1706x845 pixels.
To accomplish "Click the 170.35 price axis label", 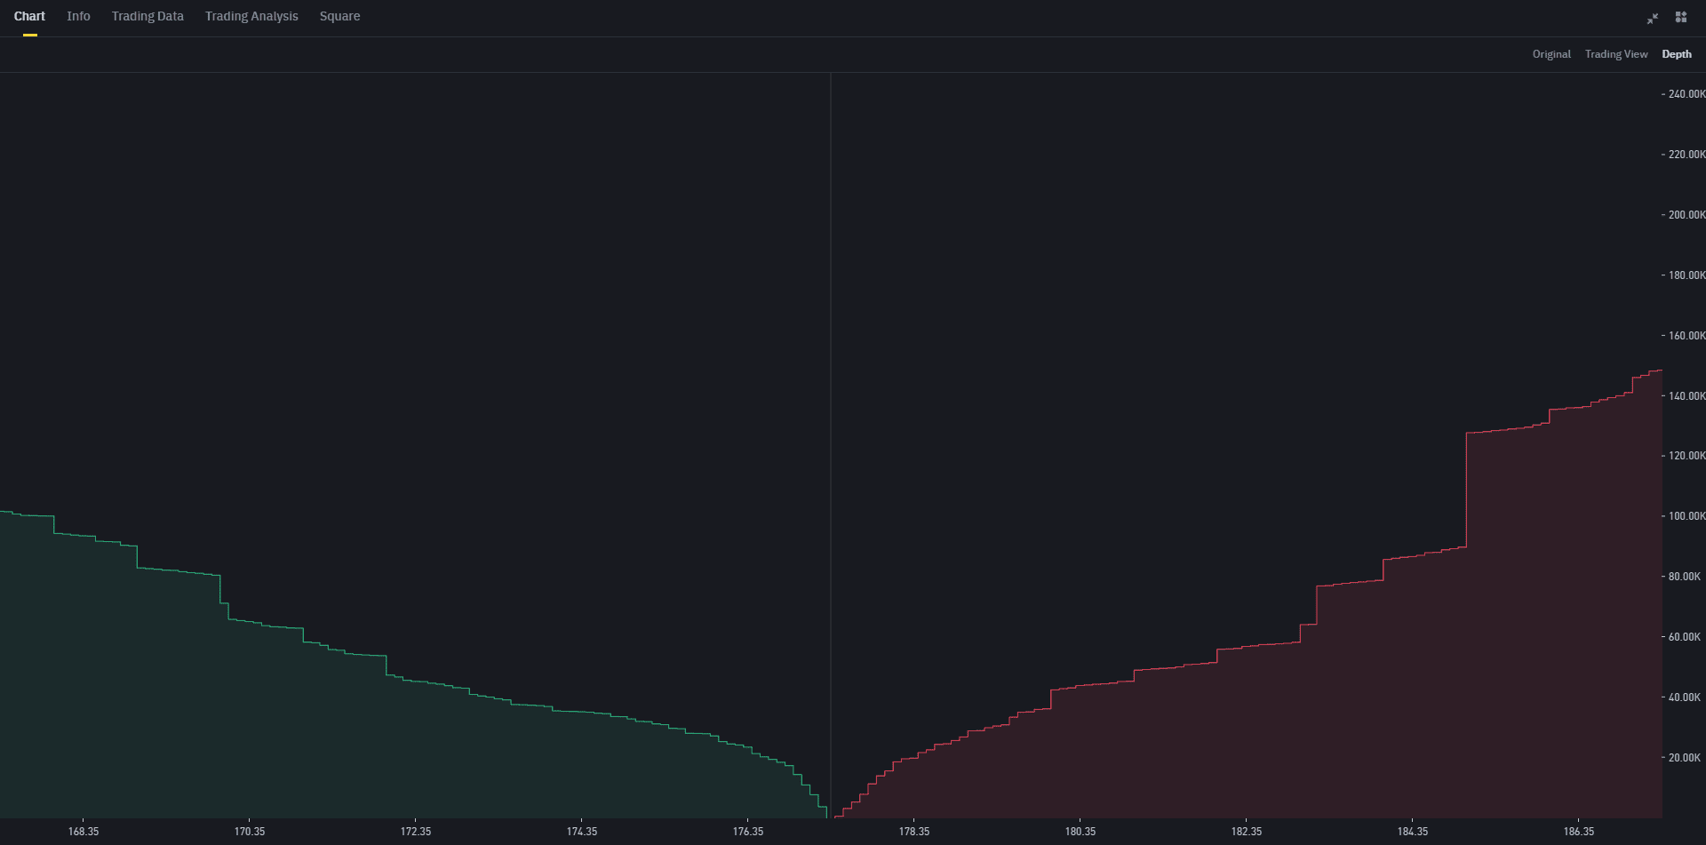I will [x=250, y=832].
